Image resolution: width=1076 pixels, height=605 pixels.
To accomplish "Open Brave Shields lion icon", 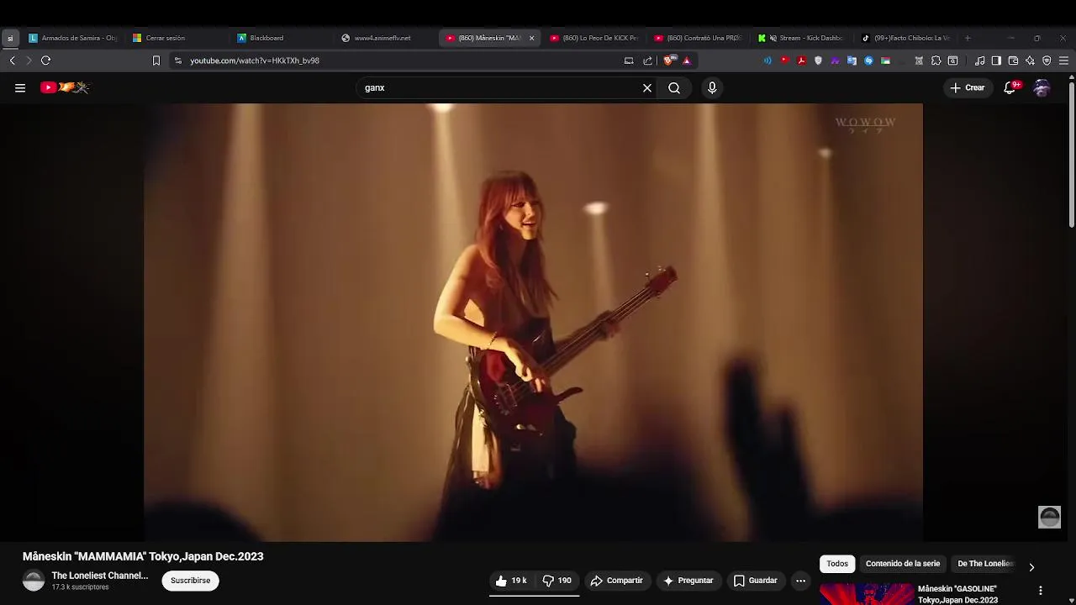I will (x=668, y=60).
